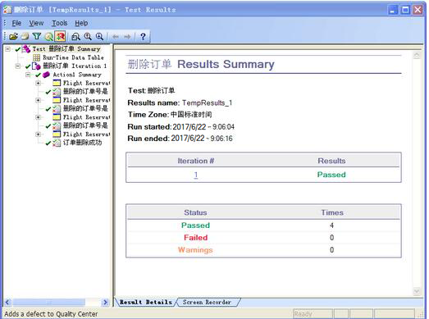The height and width of the screenshot is (319, 429).
Task: Click the Forward arrow toolbar icon
Action: tap(127, 36)
